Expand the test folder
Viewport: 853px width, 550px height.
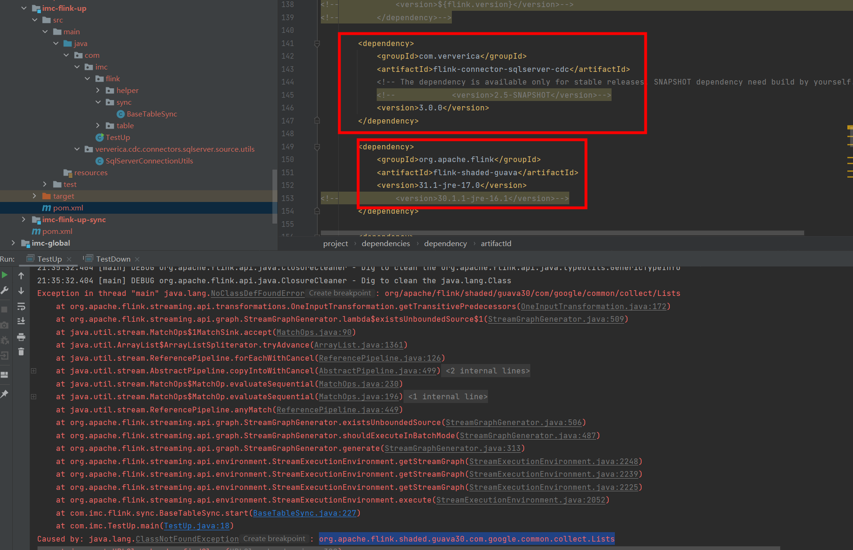coord(45,184)
